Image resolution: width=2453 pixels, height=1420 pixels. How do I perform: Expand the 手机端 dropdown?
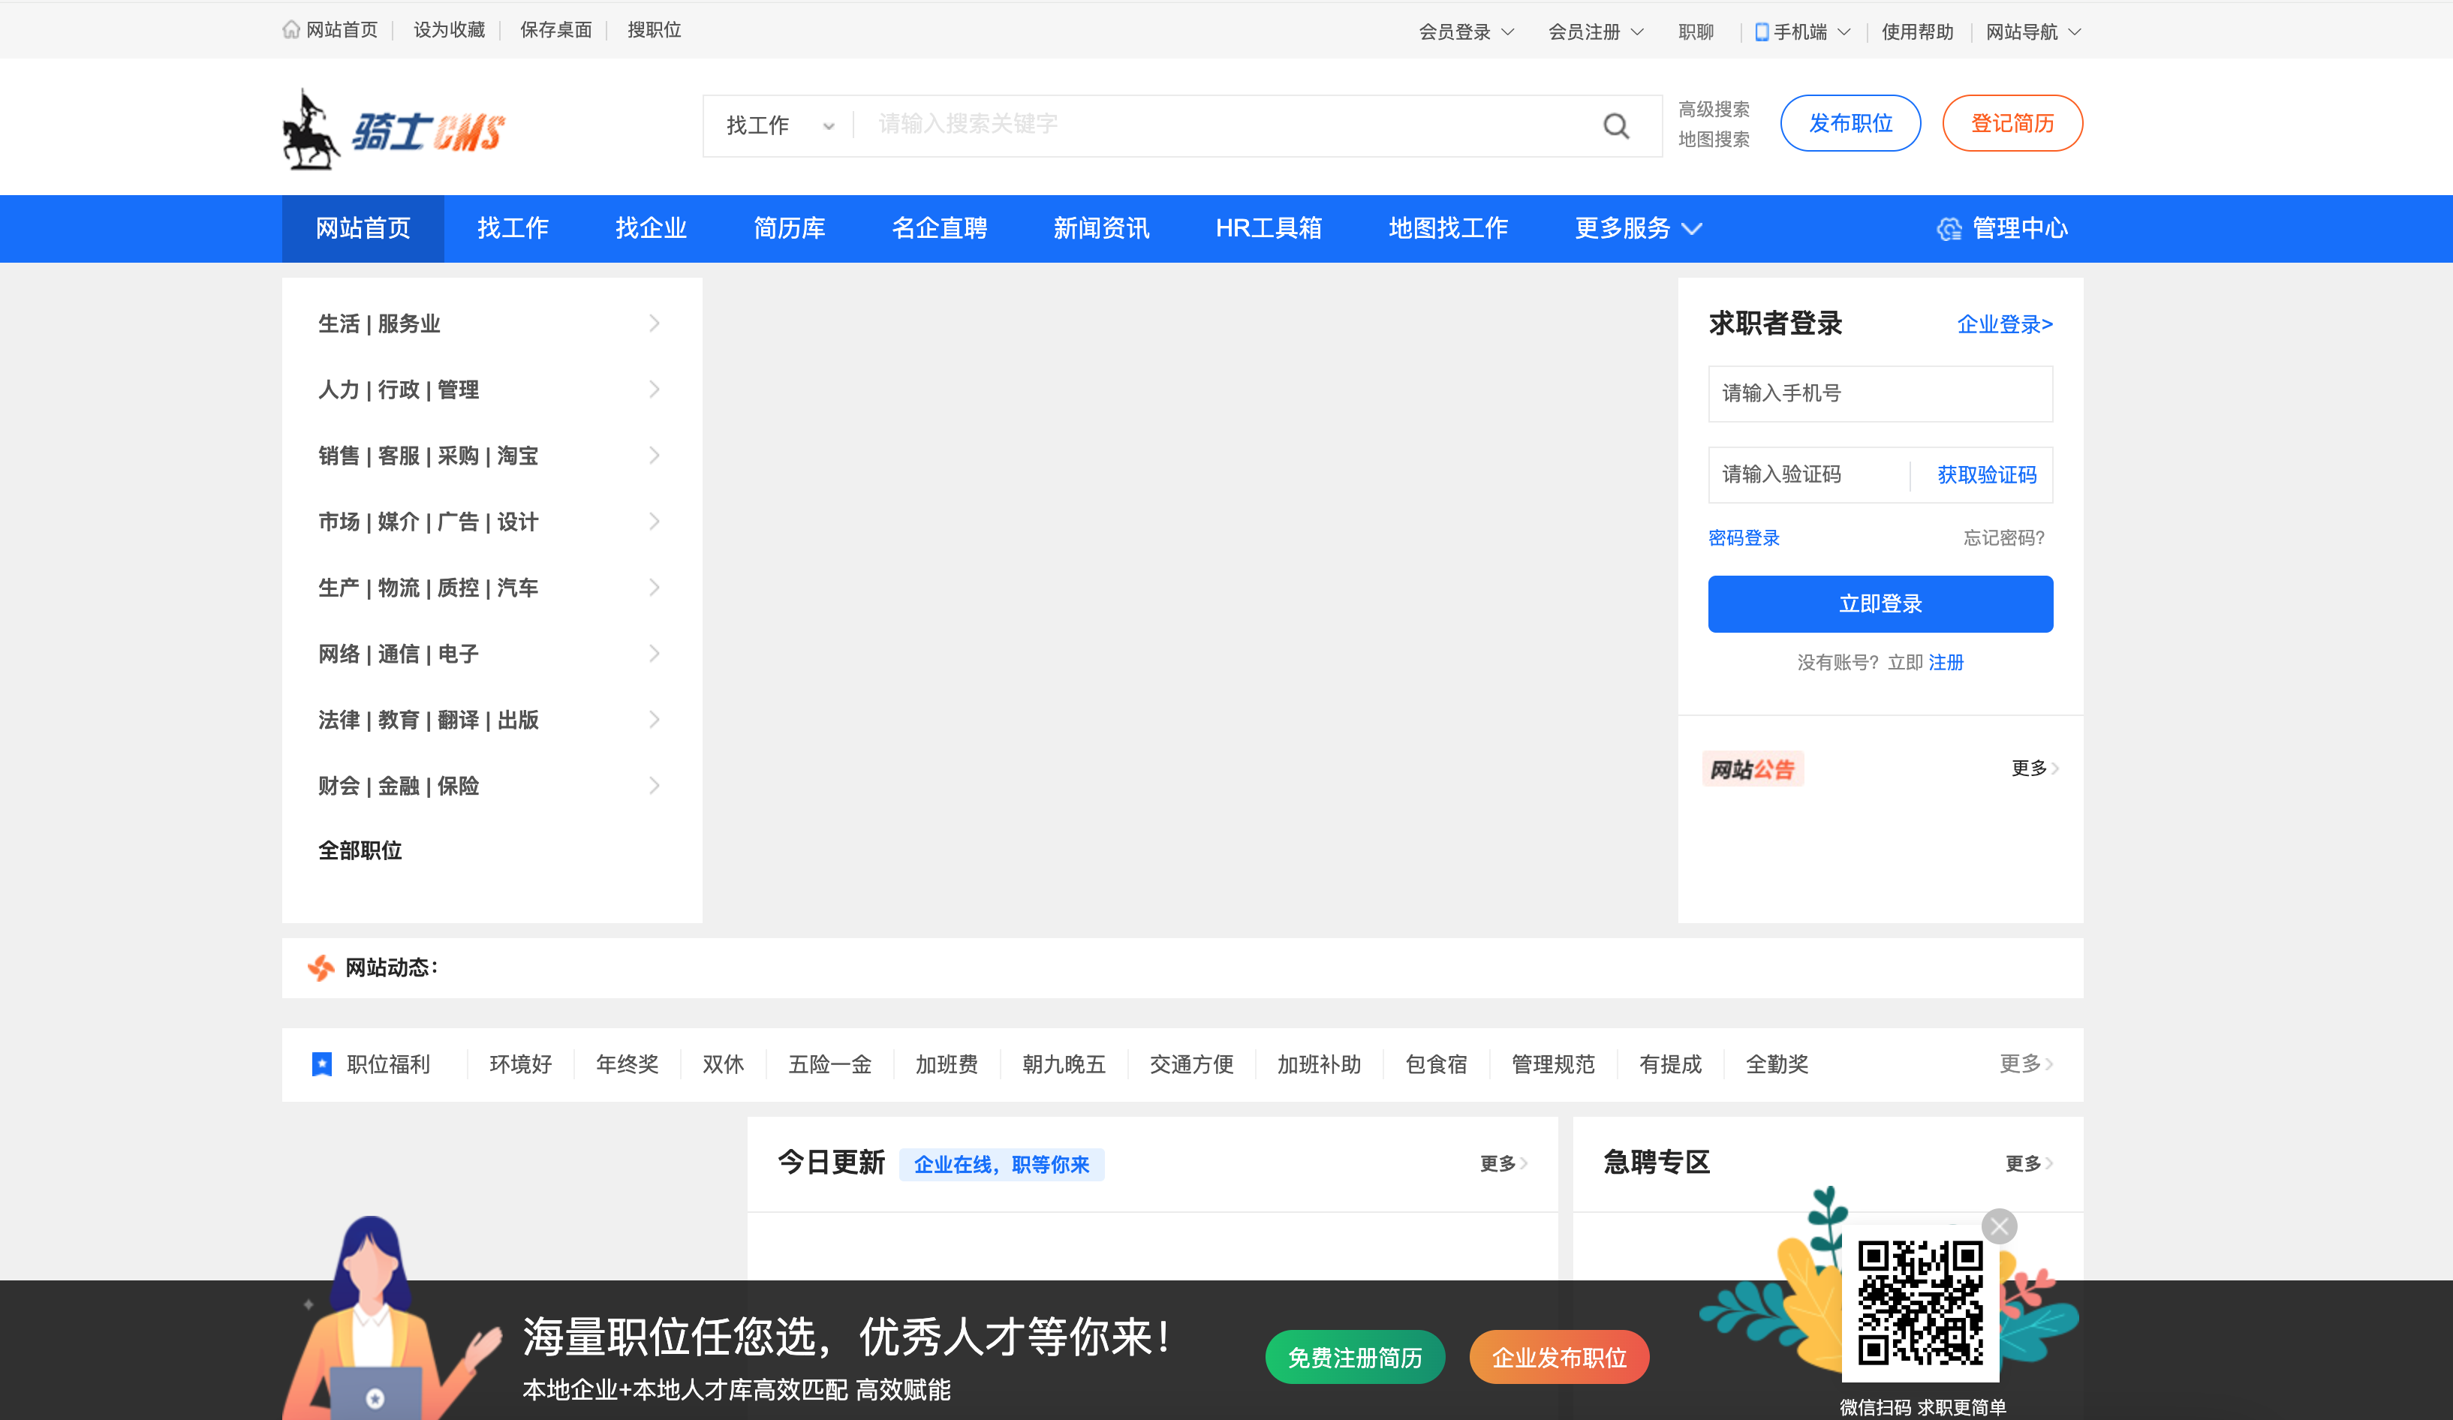(1803, 32)
